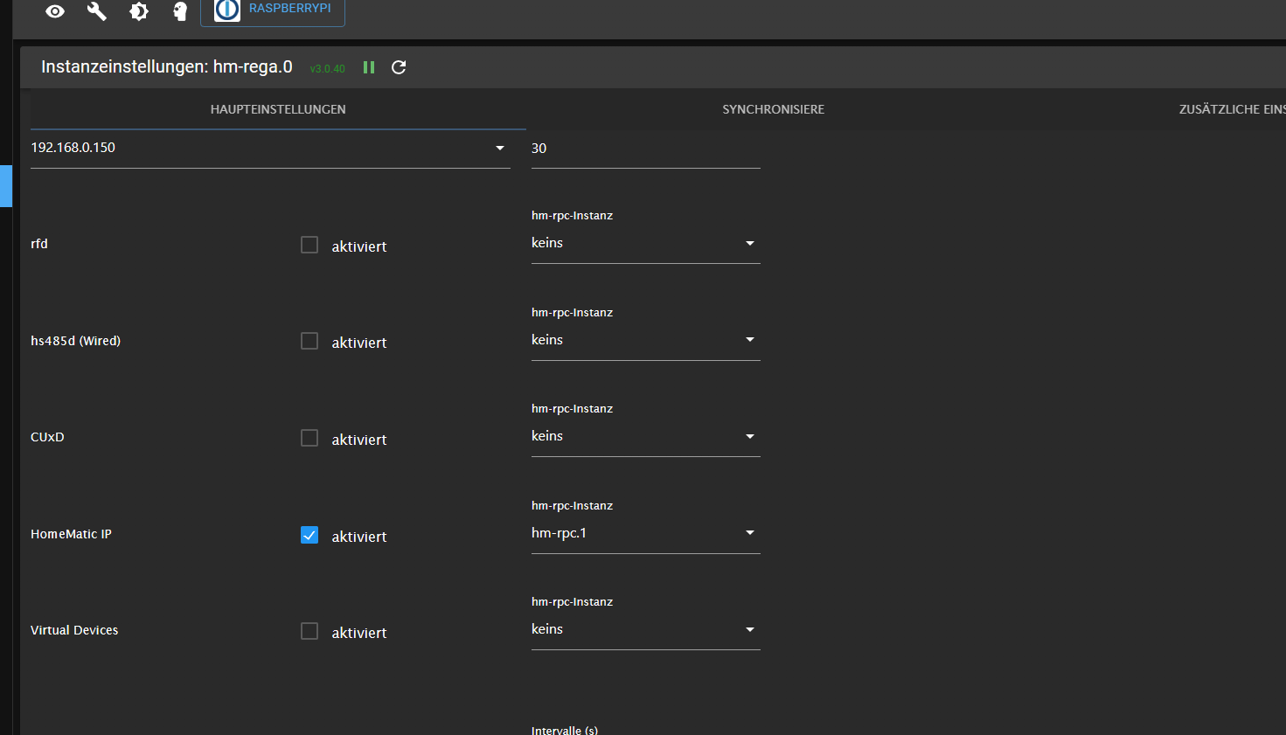Click the eye visibility icon in top toolbar
The height and width of the screenshot is (735, 1286).
(x=55, y=11)
